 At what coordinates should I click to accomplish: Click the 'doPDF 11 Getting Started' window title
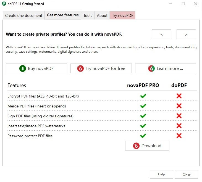click(26, 4)
